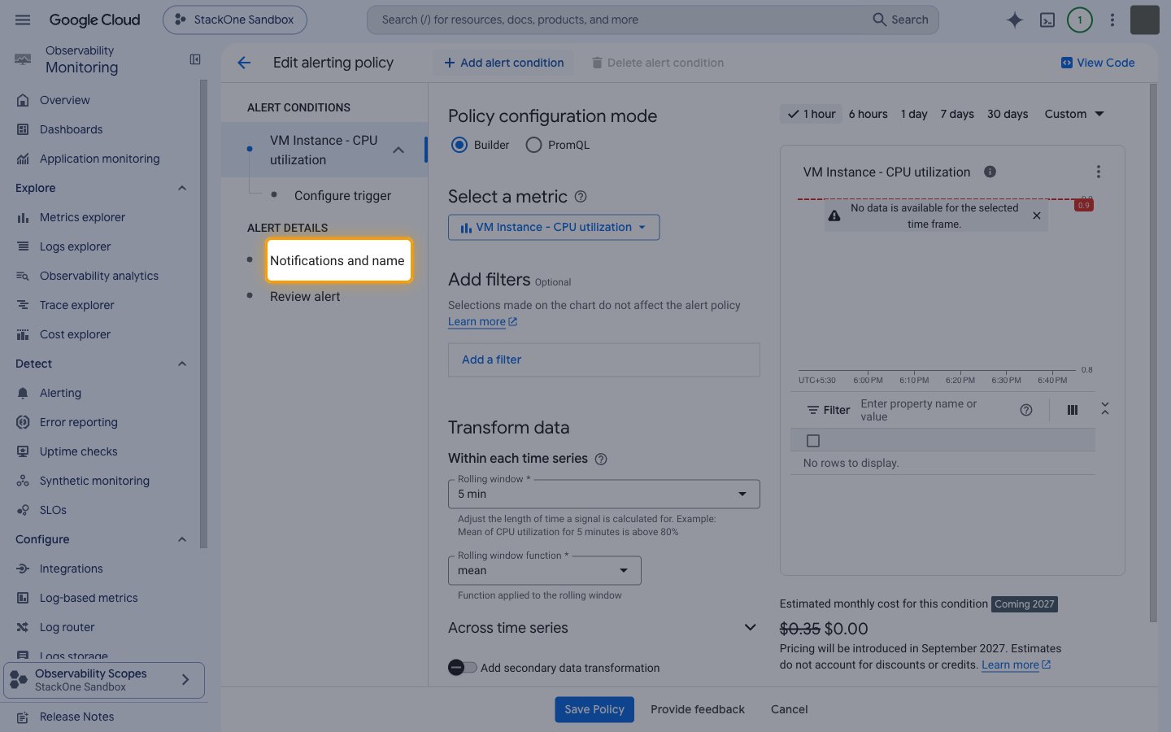1171x732 pixels.
Task: Show info for VM Instance chart title
Action: 990,172
